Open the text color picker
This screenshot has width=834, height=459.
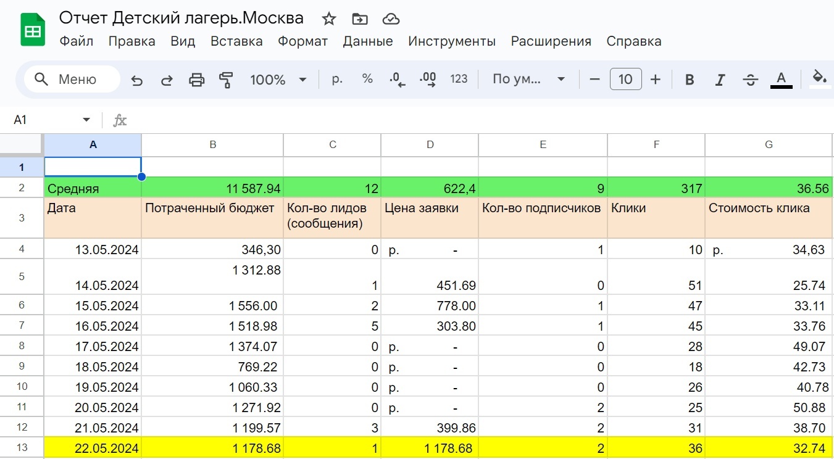coord(782,80)
